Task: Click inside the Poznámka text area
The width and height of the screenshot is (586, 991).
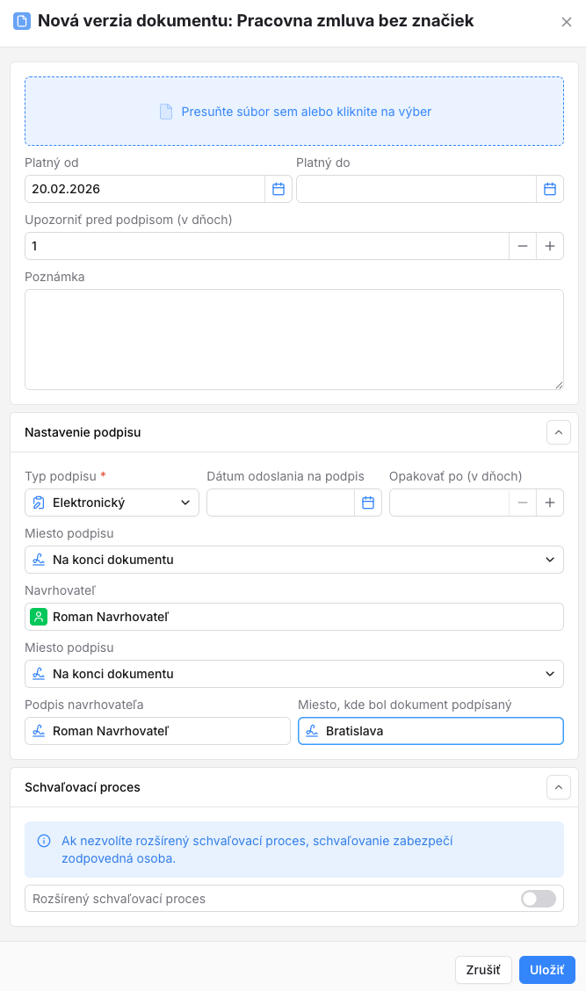Action: (294, 339)
